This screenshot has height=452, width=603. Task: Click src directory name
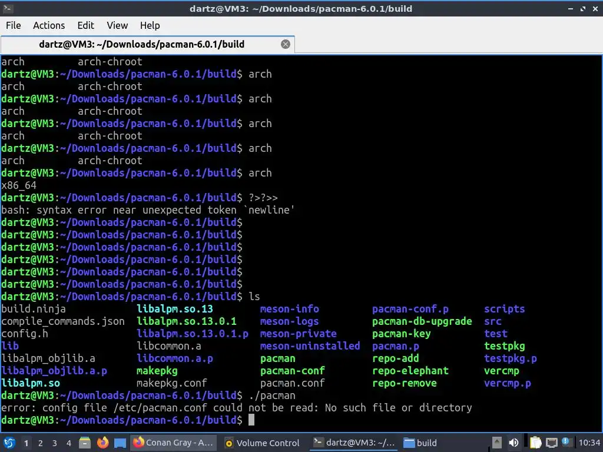click(493, 321)
